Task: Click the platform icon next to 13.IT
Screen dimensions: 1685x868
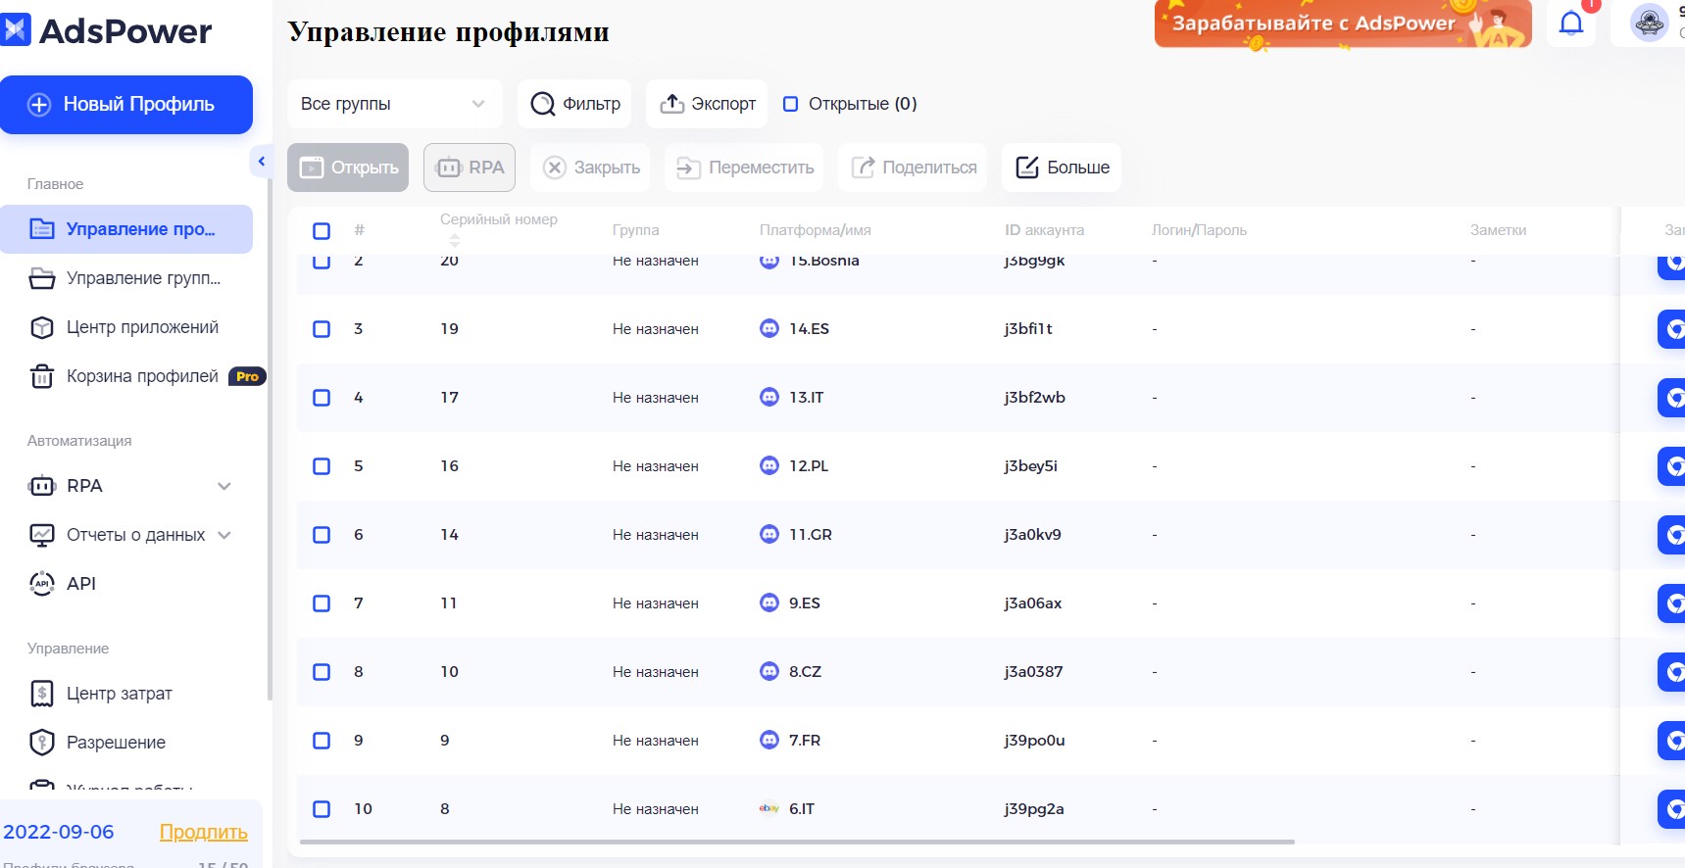Action: (x=769, y=397)
